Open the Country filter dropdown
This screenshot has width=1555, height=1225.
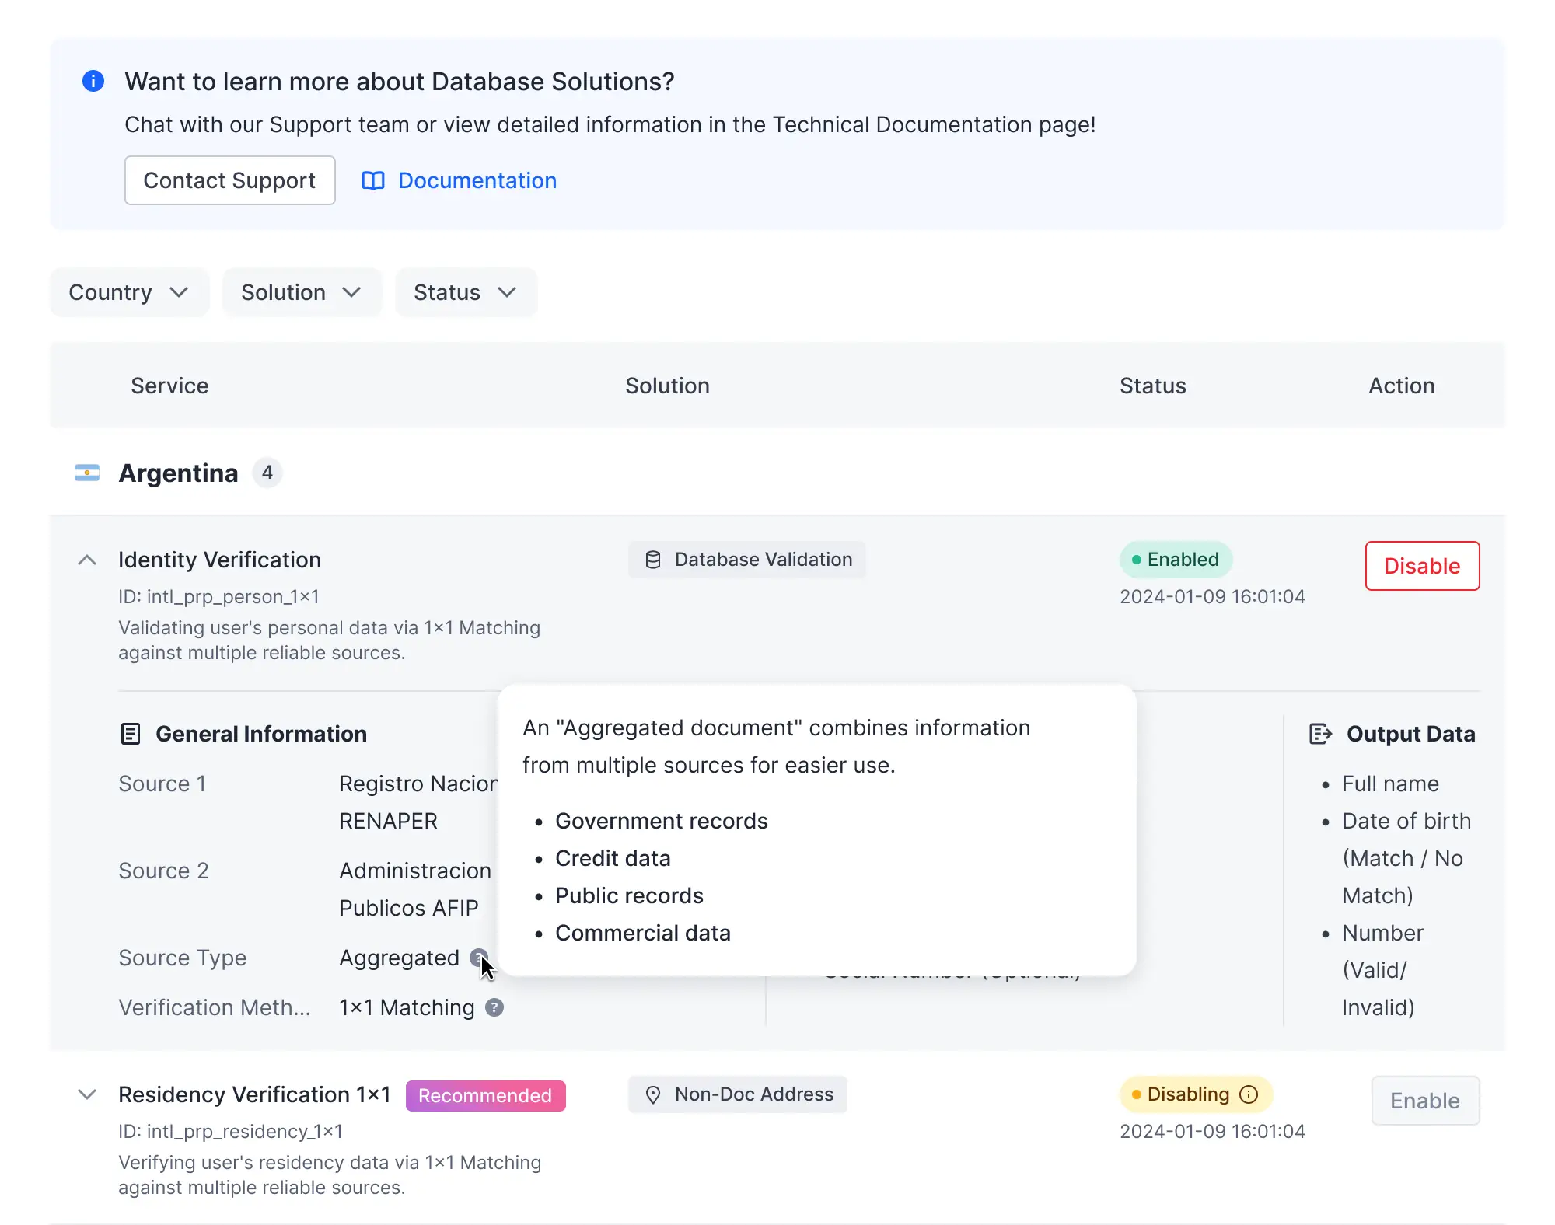tap(129, 292)
